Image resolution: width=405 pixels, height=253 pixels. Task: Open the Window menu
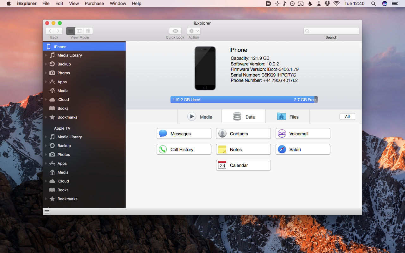(x=118, y=3)
